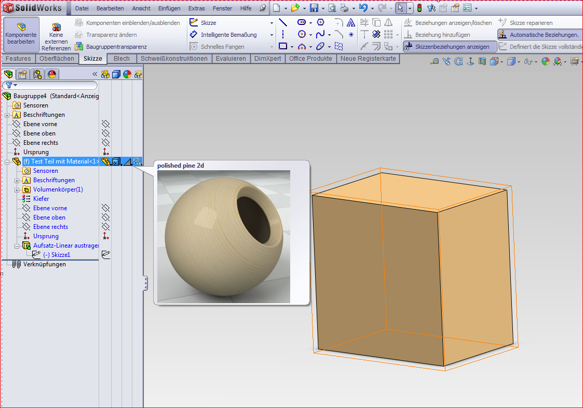
Task: Toggle Automatische Beziehungen option
Action: (539, 35)
